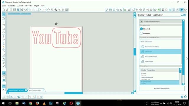This screenshot has height=106, width=189.
Task: Select the Text tool in left toolbar
Action: coord(4,59)
